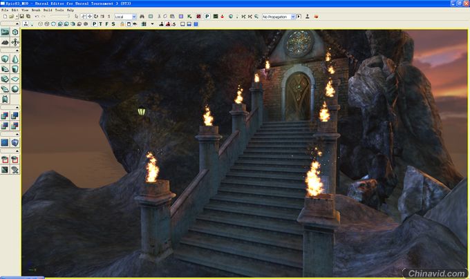This screenshot has width=470, height=279.
Task: Play in editor arrow button
Action: pos(299,17)
